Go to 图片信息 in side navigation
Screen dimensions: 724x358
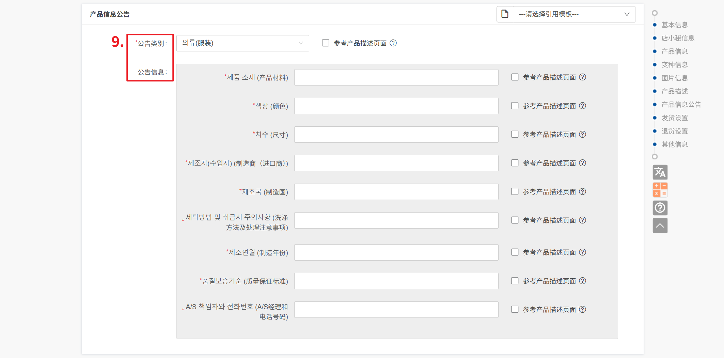tap(674, 78)
